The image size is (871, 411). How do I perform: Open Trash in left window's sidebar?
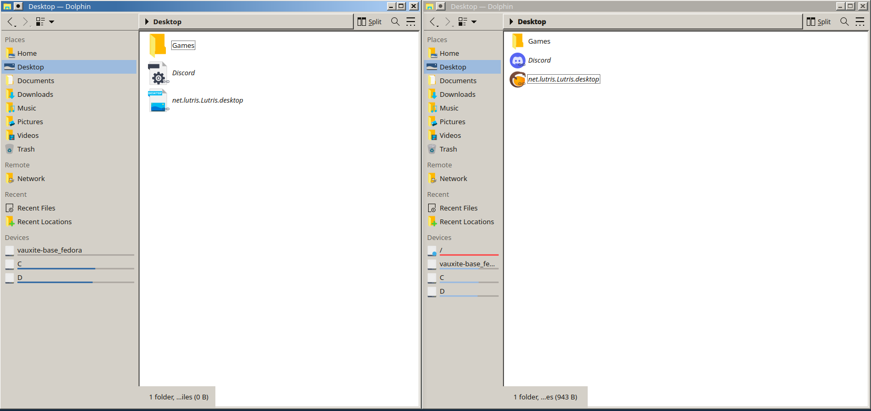[x=69, y=149]
